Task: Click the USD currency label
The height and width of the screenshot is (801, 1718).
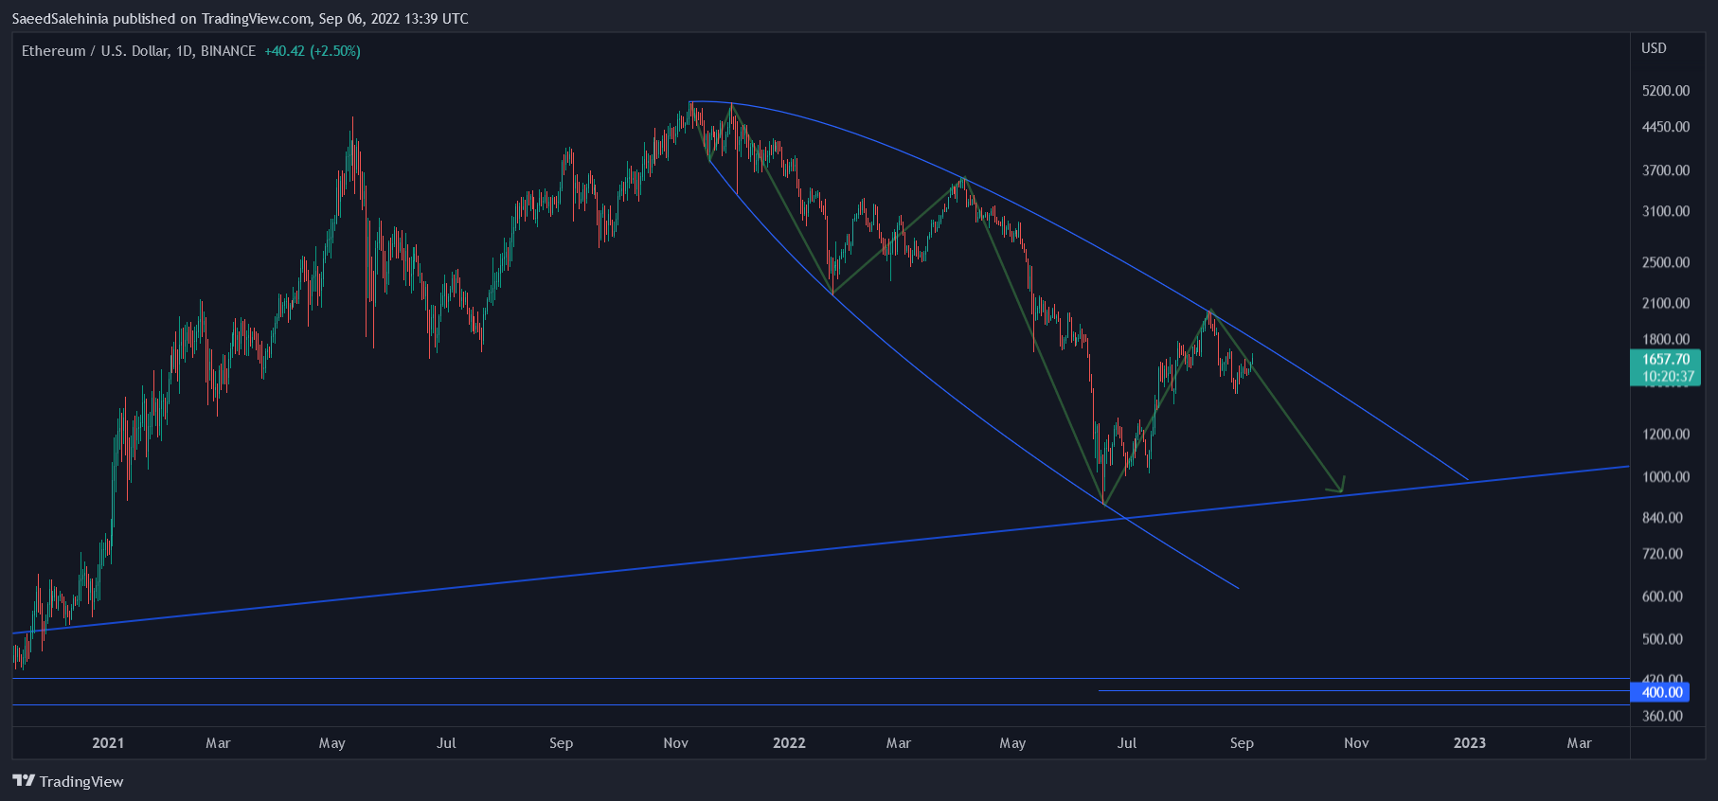Action: [x=1654, y=48]
